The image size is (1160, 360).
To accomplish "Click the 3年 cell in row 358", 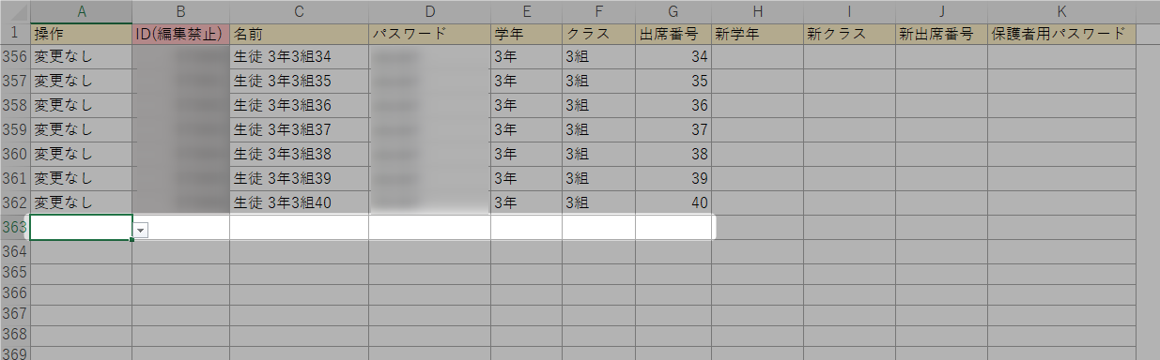I will coord(526,106).
